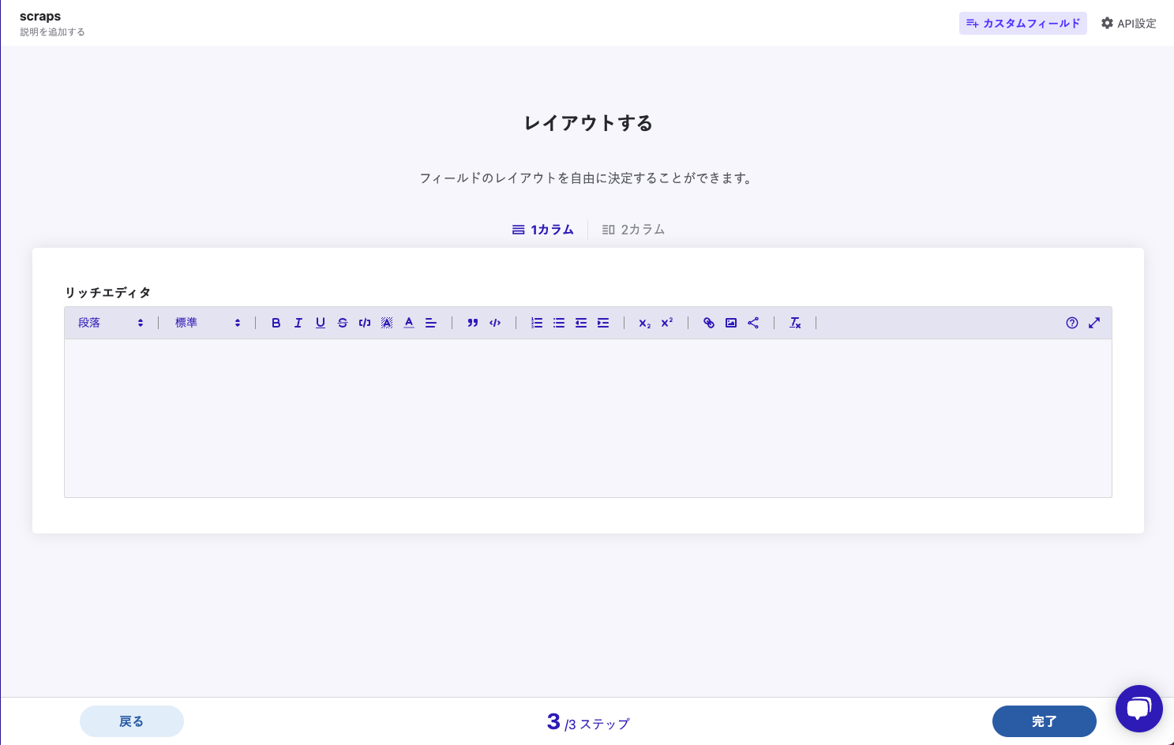This screenshot has height=745, width=1174.
Task: Open the text alignment dropdown
Action: tap(431, 323)
